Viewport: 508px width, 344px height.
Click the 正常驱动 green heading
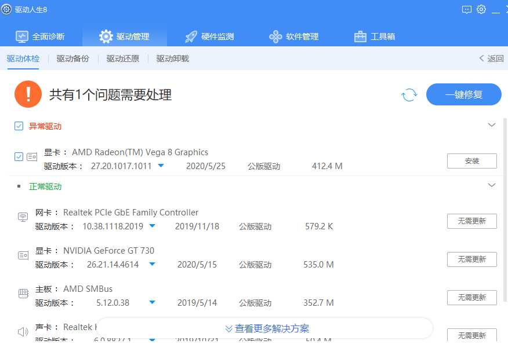(45, 186)
